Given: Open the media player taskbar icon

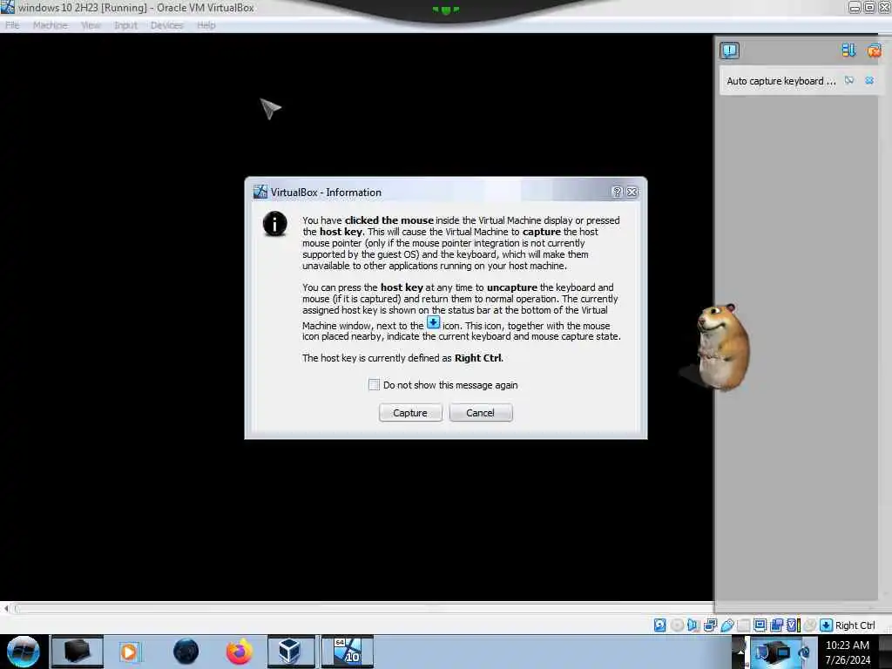Looking at the screenshot, I should [129, 652].
